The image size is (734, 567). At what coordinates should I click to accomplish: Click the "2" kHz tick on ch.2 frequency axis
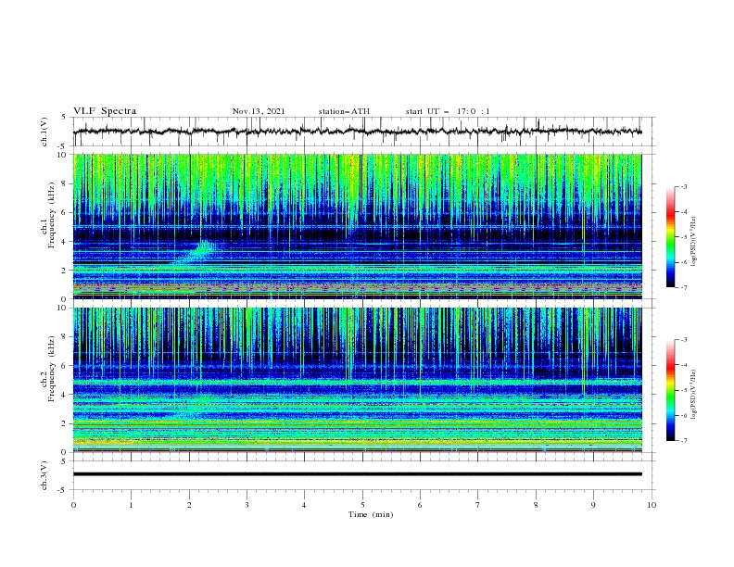pyautogui.click(x=65, y=423)
